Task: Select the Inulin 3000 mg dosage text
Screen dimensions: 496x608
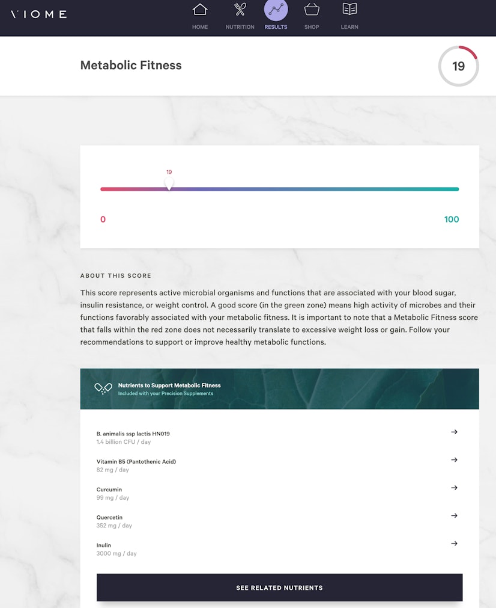Action: [116, 553]
